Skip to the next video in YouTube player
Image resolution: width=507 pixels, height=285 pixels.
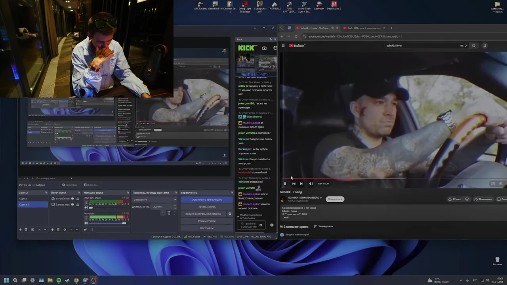[x=301, y=184]
